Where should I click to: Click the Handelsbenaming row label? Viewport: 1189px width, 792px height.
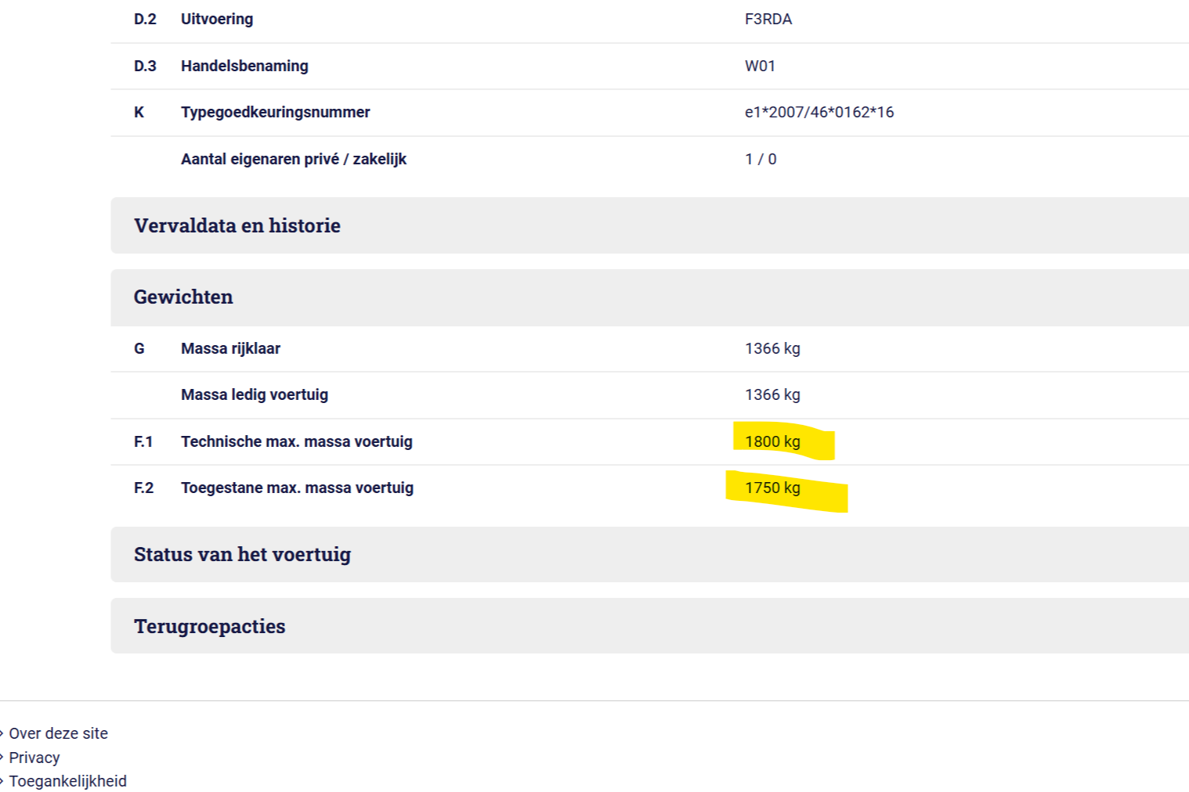(x=244, y=66)
